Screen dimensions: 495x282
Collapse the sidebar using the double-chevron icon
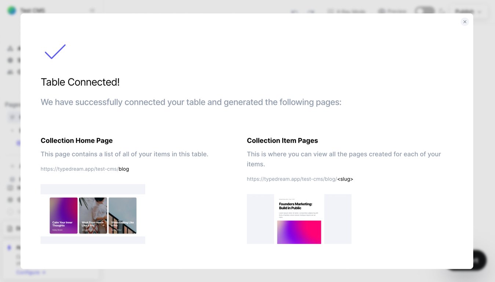(x=92, y=10)
